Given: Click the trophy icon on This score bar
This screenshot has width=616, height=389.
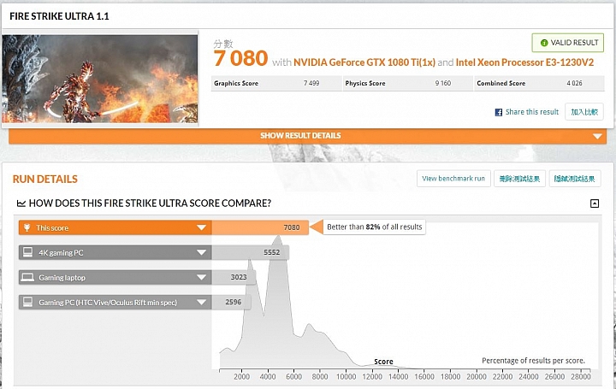Looking at the screenshot, I should 27,227.
